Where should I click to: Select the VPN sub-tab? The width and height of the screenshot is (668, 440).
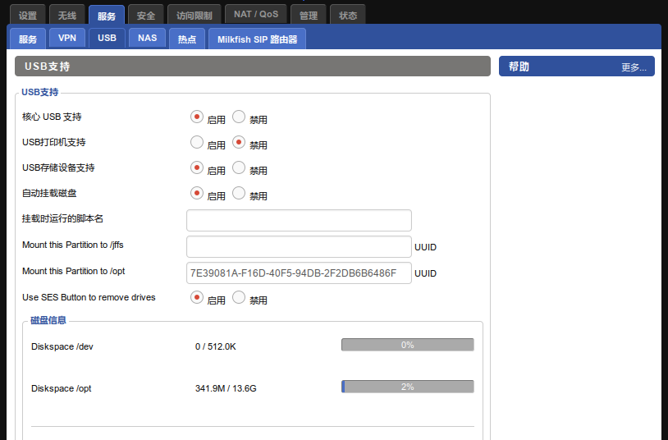click(x=66, y=39)
